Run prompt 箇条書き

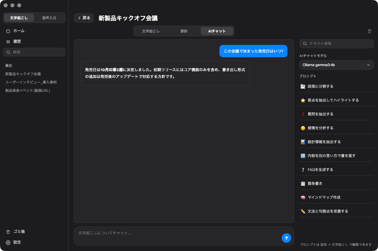pos(336,184)
